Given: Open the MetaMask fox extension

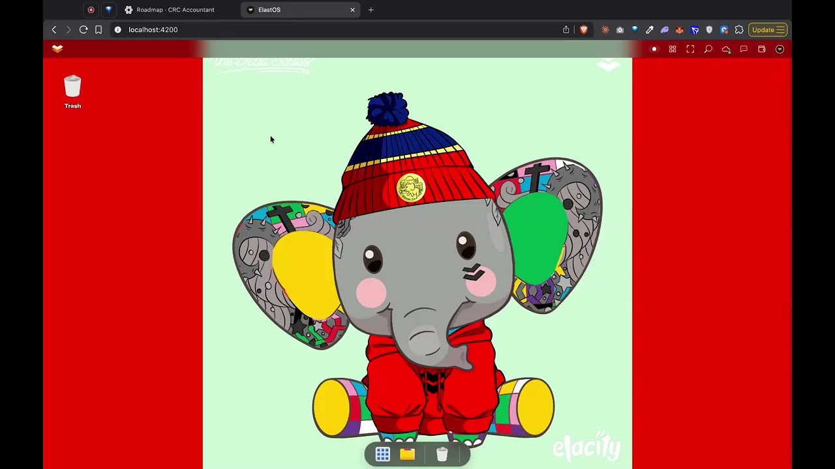Looking at the screenshot, I should pyautogui.click(x=680, y=29).
